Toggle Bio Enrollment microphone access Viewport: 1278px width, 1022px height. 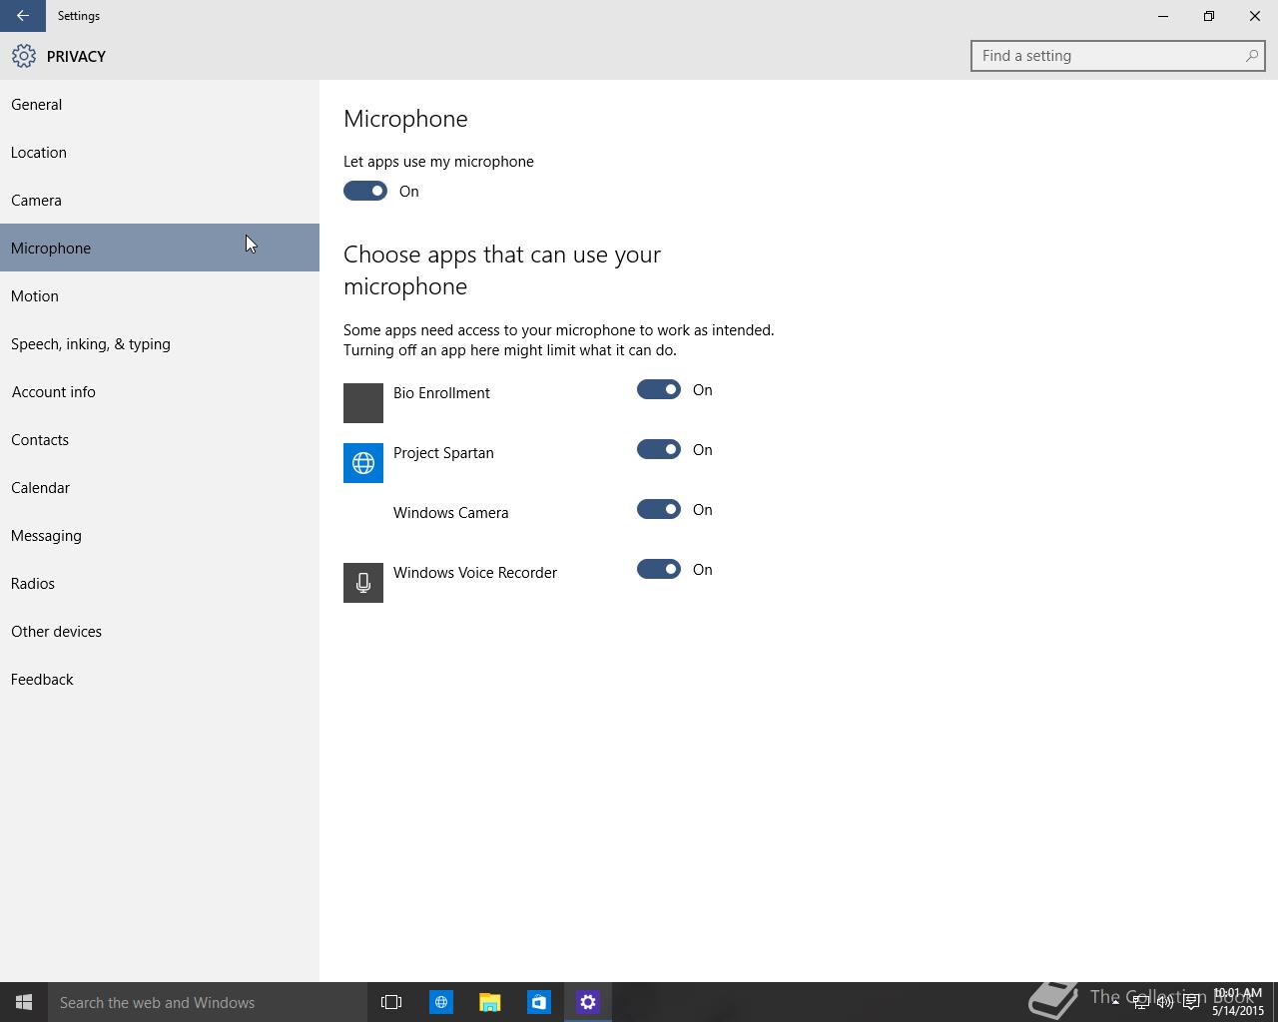tap(659, 389)
